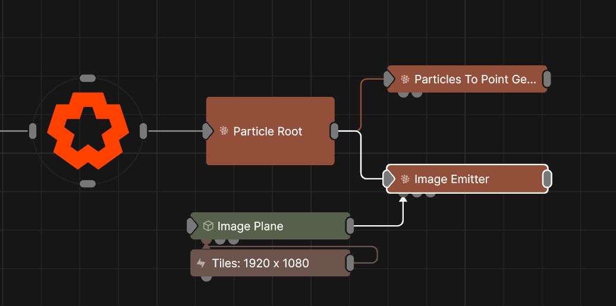Click the particle icon on Particle Root
The height and width of the screenshot is (306, 616).
pos(224,131)
